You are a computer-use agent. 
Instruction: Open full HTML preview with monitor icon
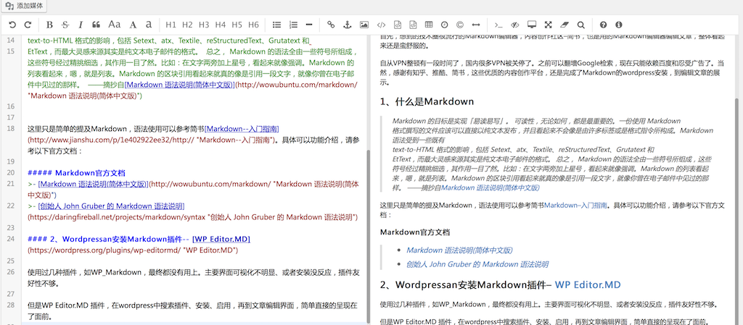pyautogui.click(x=532, y=25)
